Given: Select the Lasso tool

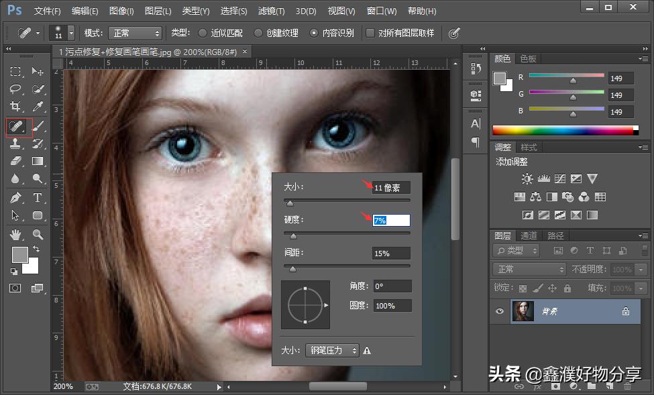Looking at the screenshot, I should click(16, 89).
